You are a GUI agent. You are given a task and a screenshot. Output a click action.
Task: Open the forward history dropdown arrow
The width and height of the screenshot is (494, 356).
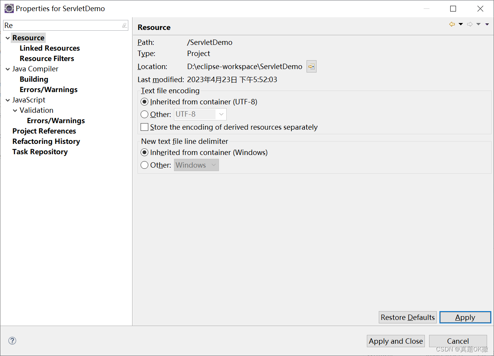[x=478, y=24]
